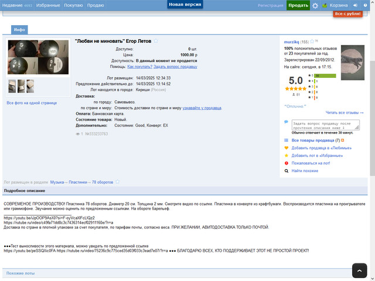Click Найти похожие link

click(x=305, y=171)
